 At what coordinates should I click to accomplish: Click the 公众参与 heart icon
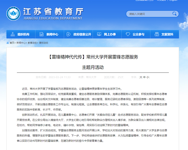[x=127, y=34]
